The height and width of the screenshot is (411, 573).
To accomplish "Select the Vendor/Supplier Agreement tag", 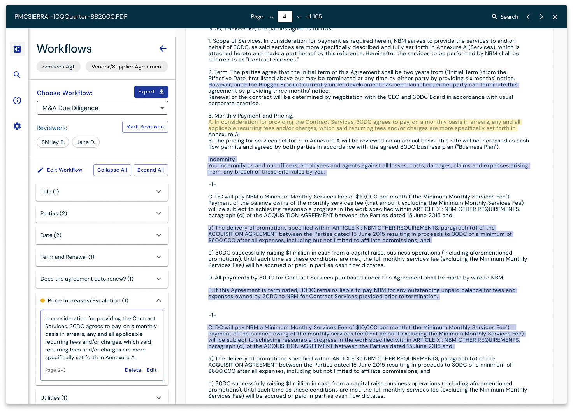I will [x=127, y=67].
